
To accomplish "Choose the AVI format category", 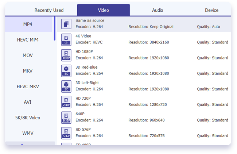I will pos(28,102).
